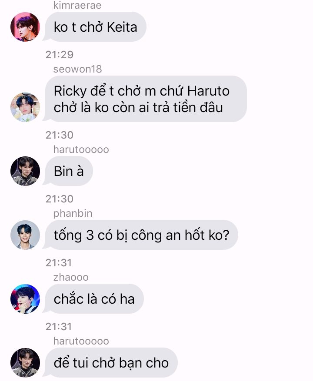Select the "để tui chở bạn cho" message
This screenshot has width=313, height=381.
coord(111,362)
